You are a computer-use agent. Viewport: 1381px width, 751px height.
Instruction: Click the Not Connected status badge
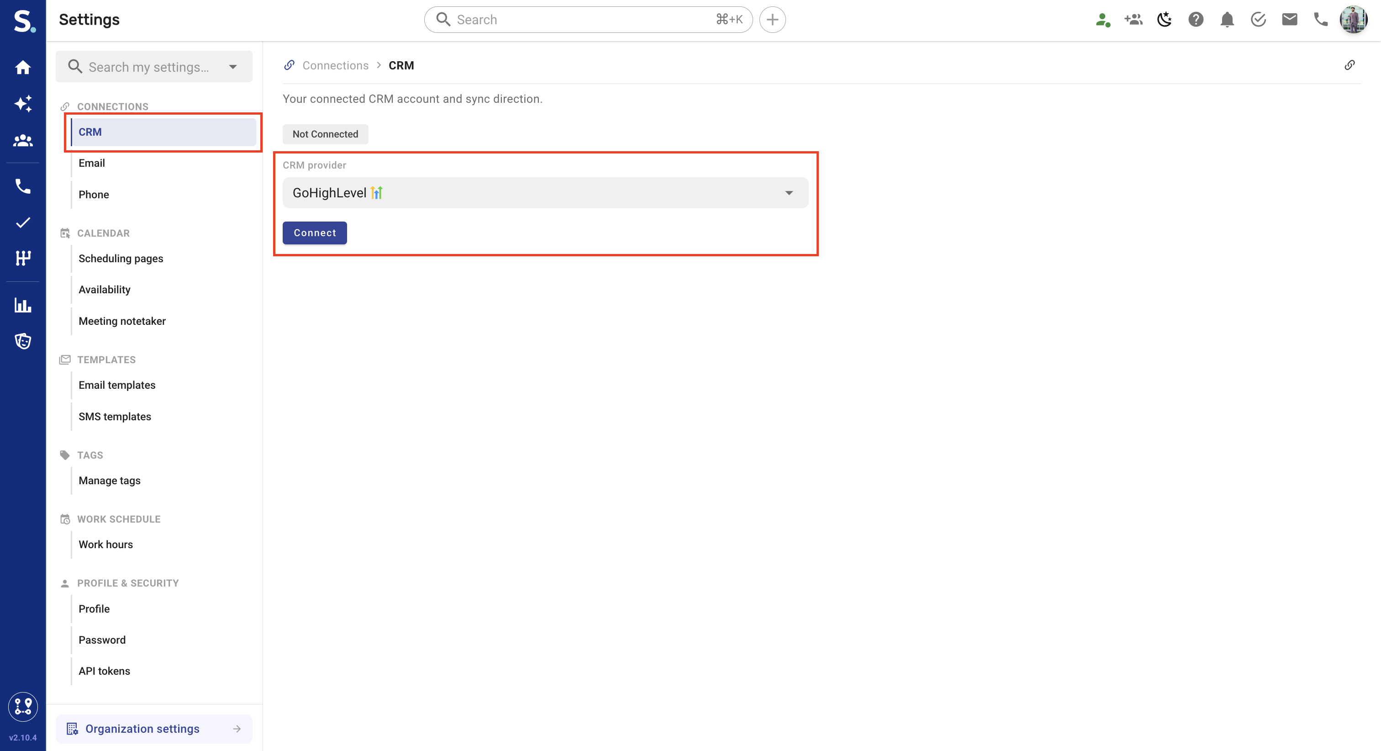(326, 134)
